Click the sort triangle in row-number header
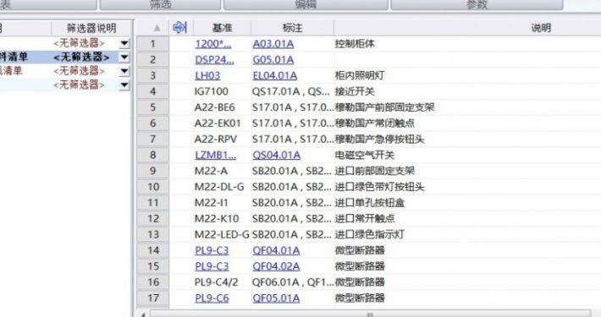 tap(157, 28)
